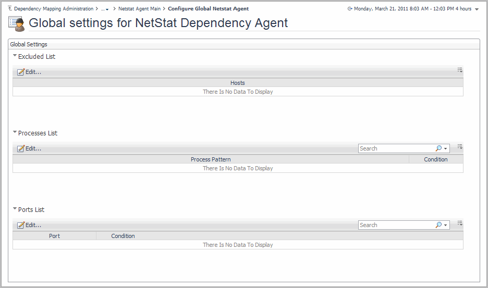Click the Processes List search magnifier icon

tap(439, 148)
